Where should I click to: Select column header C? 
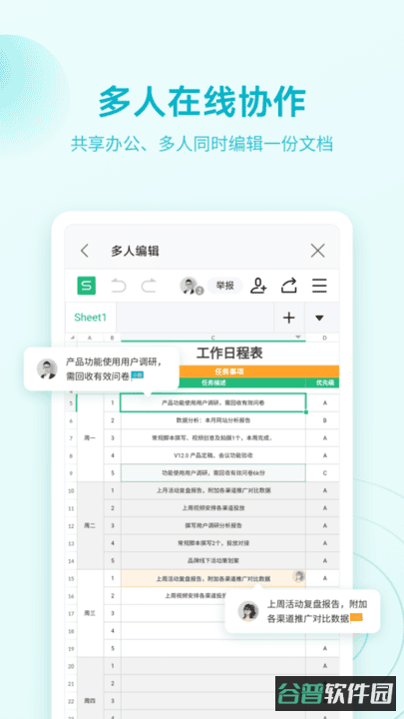213,338
